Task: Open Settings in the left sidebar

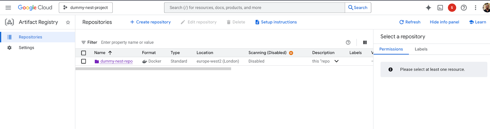Action: point(37,48)
